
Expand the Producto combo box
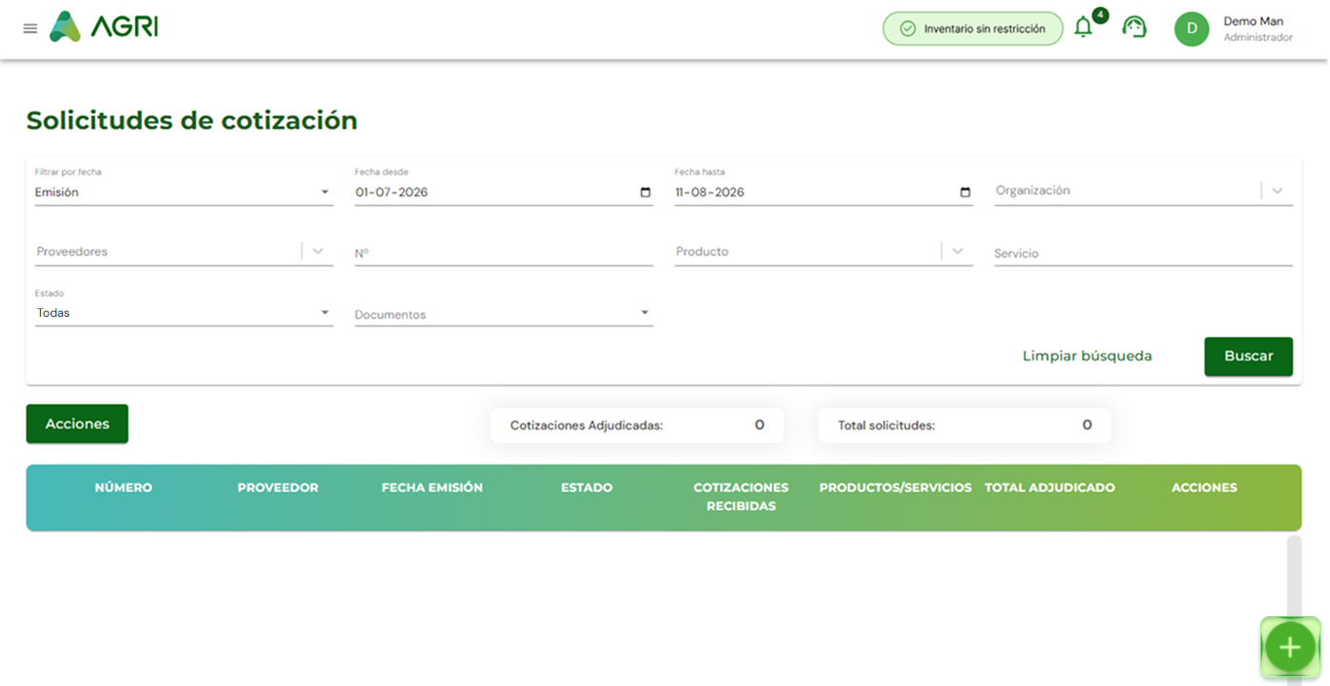[x=958, y=252]
